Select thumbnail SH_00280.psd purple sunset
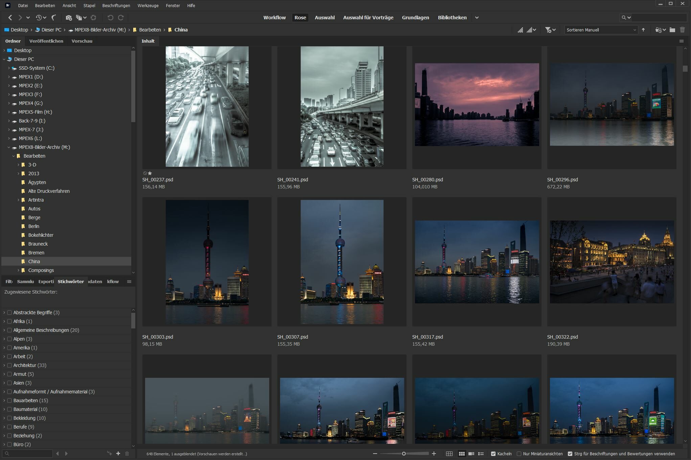Image resolution: width=691 pixels, height=460 pixels. (477, 105)
